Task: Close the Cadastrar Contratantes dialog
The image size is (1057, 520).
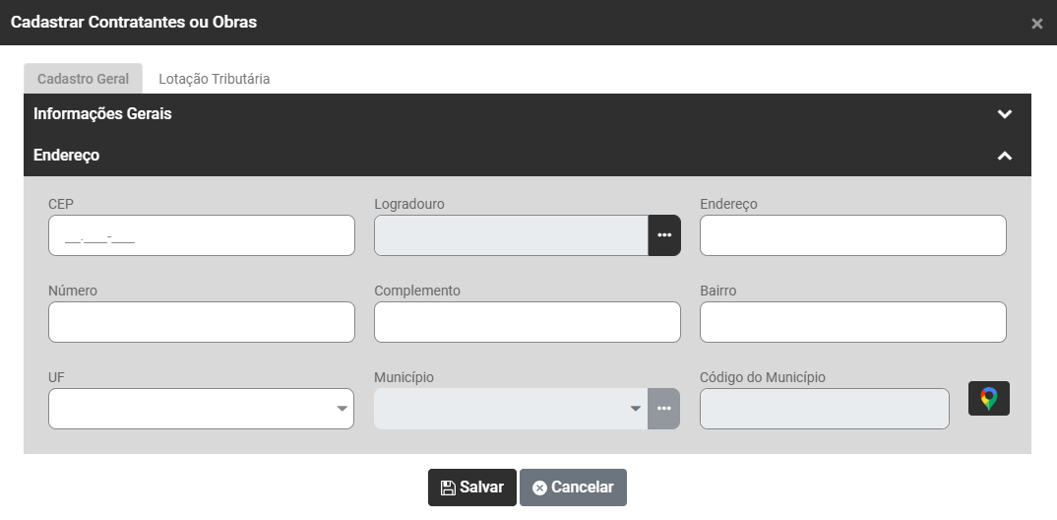Action: click(1036, 24)
